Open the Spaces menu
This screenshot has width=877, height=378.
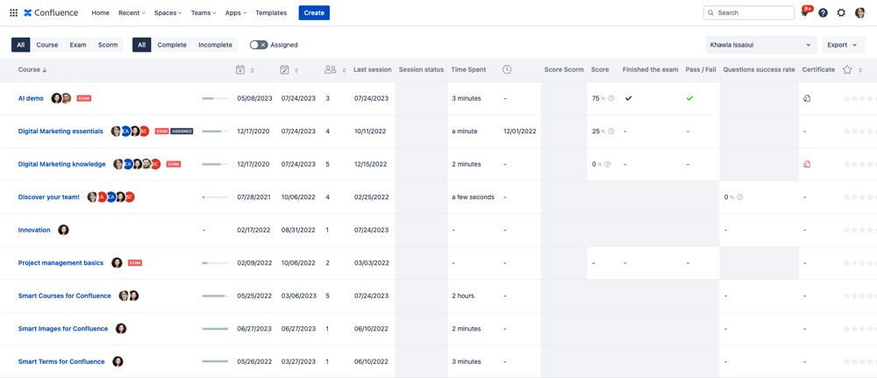click(168, 13)
